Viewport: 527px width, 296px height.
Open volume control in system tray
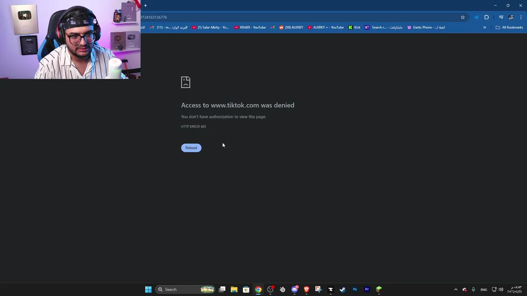501,289
